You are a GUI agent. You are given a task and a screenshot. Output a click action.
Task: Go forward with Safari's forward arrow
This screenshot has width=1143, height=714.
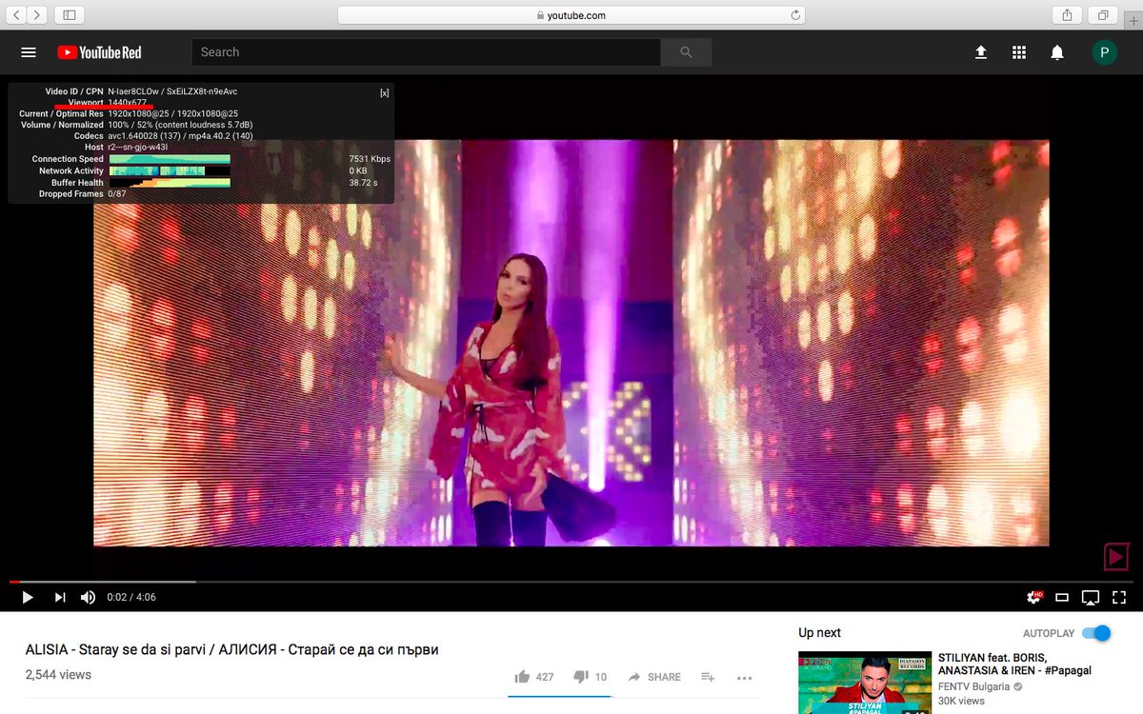37,15
